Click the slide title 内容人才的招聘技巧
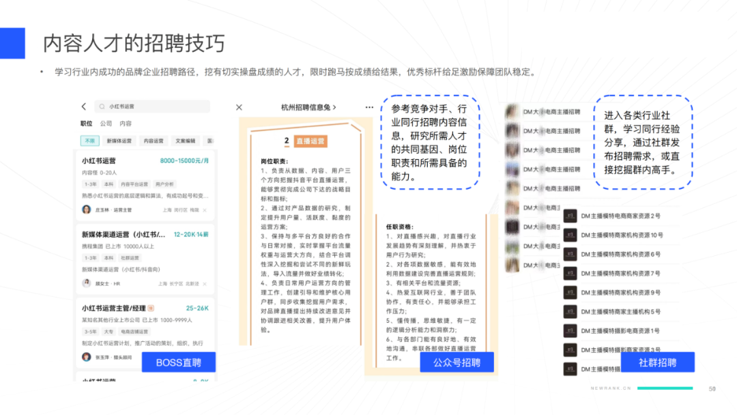737x415 pixels. [134, 43]
